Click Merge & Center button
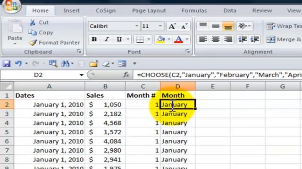Screen dimensions: 302x169 284,39
